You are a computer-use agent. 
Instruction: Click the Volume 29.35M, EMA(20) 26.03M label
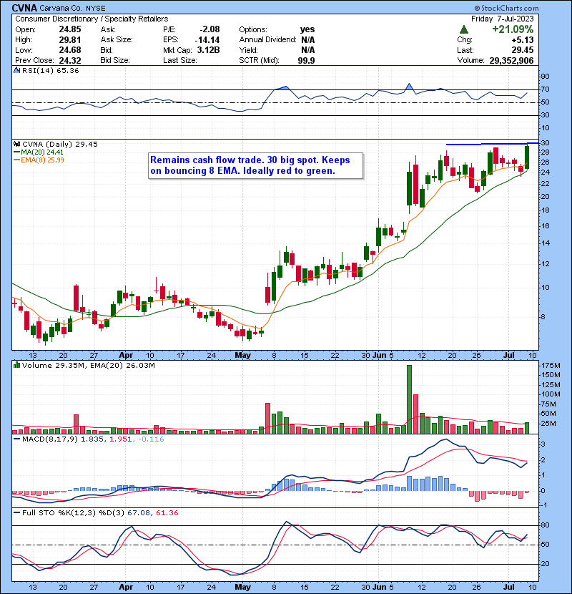(x=88, y=366)
